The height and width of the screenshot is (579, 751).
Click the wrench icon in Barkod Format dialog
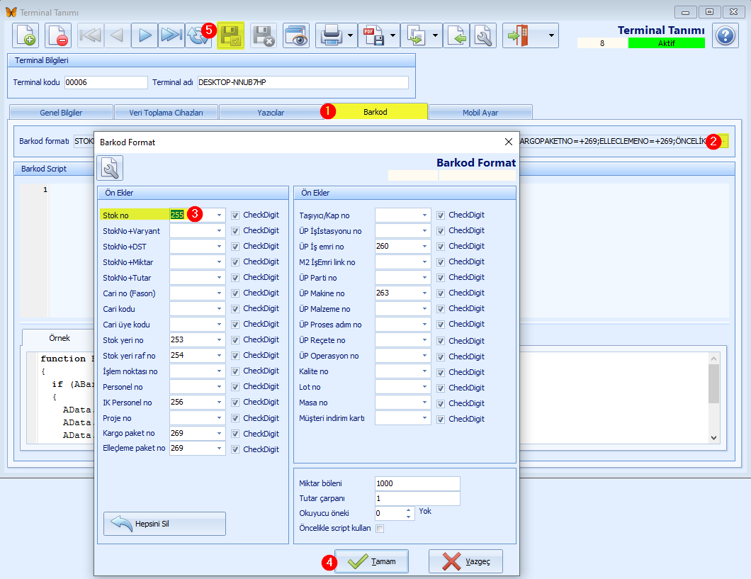(110, 168)
